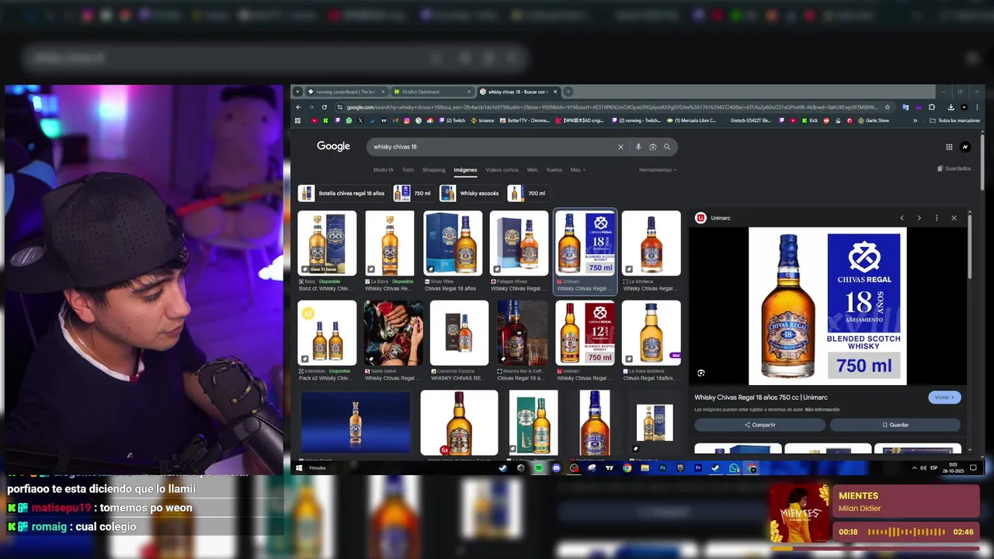The width and height of the screenshot is (994, 559).
Task: Switch to Videos cortos tab
Action: pos(502,170)
